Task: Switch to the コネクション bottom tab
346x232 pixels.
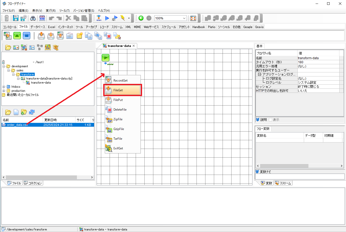Action: click(33, 183)
